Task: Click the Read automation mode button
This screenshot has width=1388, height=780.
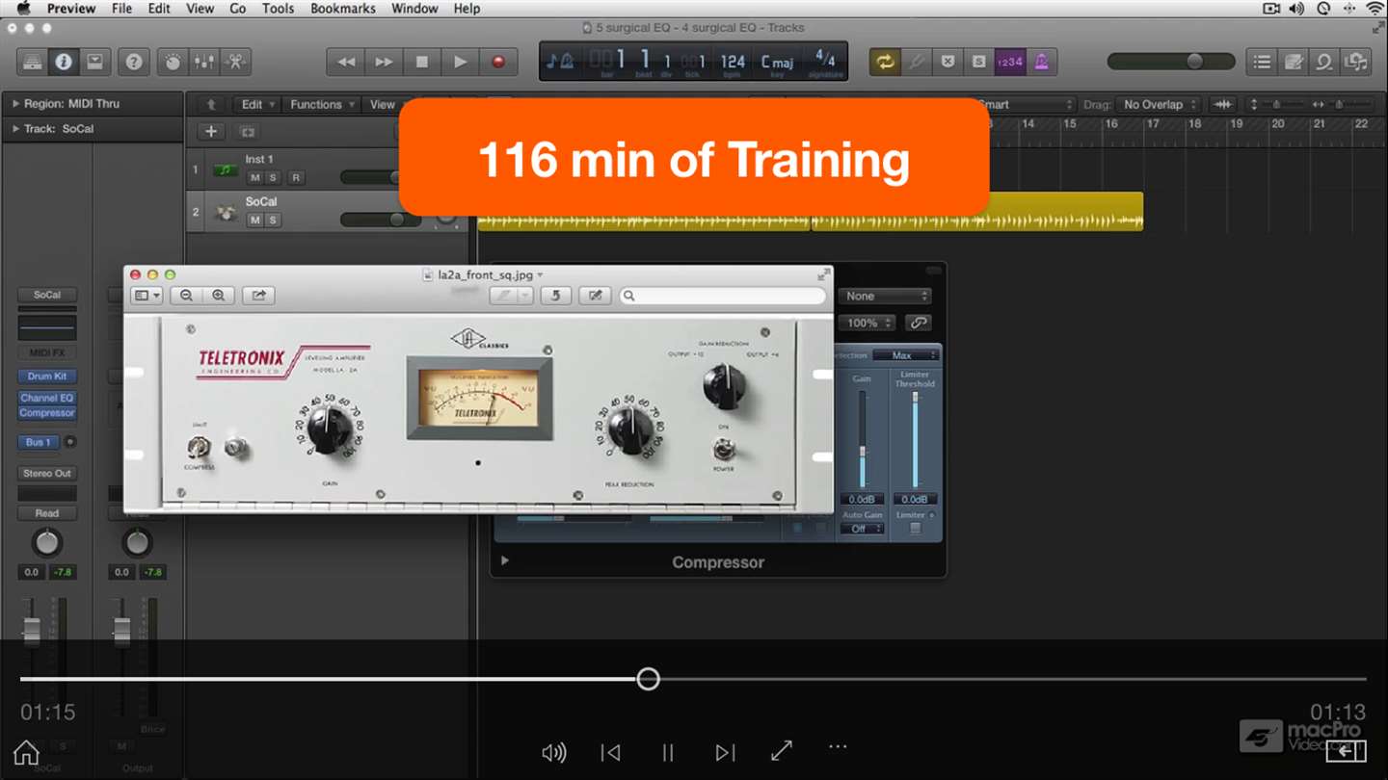Action: pos(47,514)
